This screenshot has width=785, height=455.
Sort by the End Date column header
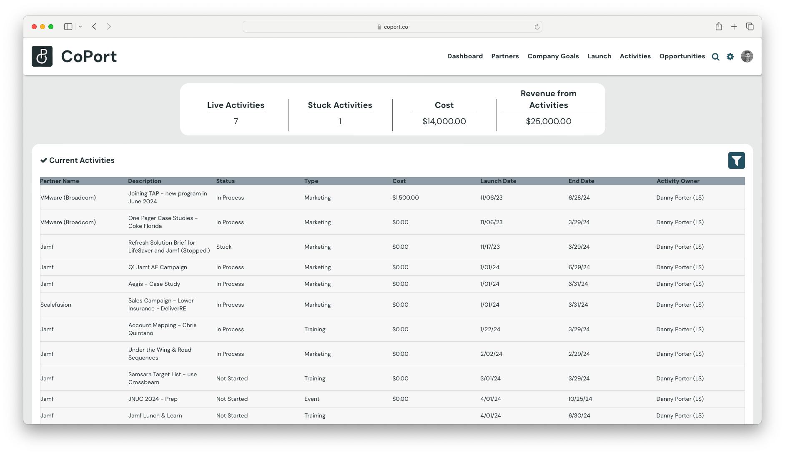(581, 181)
